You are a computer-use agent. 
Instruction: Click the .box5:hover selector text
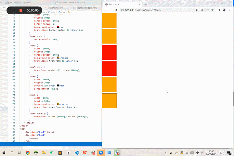[x=36, y=67]
